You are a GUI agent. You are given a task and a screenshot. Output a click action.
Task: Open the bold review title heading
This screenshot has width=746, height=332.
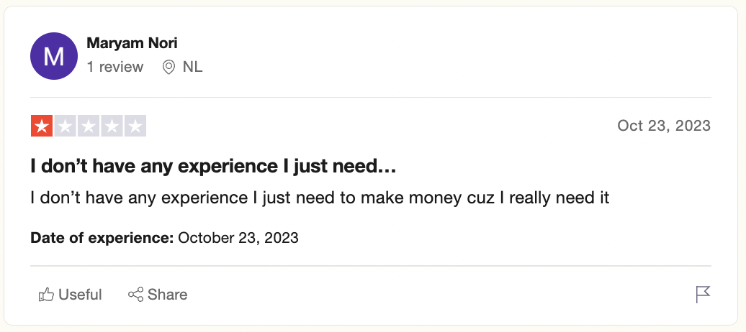(213, 167)
